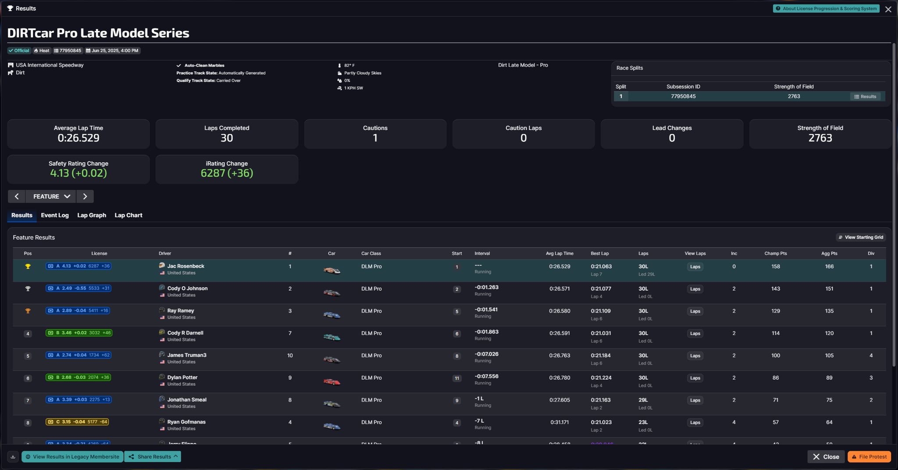Click the Safety Rating Change card
The width and height of the screenshot is (898, 470).
pos(78,169)
